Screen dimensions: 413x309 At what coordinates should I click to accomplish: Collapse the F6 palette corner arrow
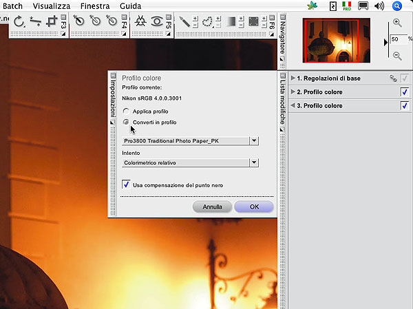coord(272,34)
